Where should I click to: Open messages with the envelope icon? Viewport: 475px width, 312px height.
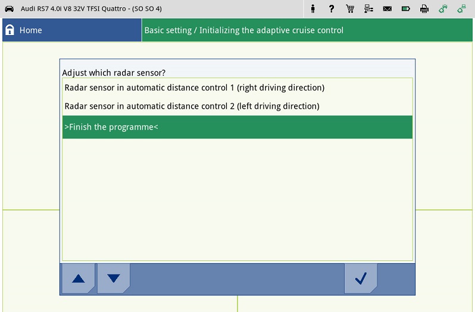click(x=387, y=9)
